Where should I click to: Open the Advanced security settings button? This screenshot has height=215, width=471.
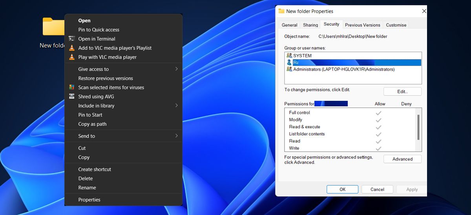pos(402,159)
